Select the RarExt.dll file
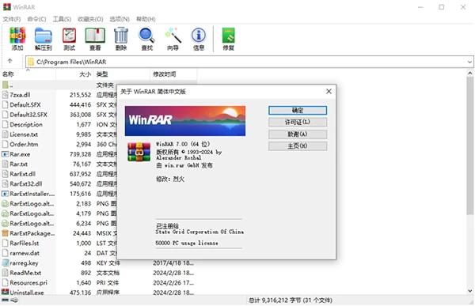The height and width of the screenshot is (306, 475). (x=22, y=174)
